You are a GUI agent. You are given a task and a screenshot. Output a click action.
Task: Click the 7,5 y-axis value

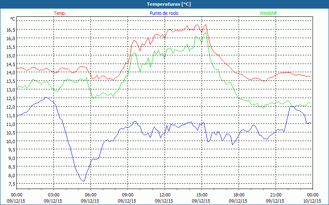(x=12, y=184)
